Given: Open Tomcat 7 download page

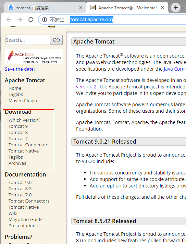Looking at the screenshot, I should (x=18, y=139).
